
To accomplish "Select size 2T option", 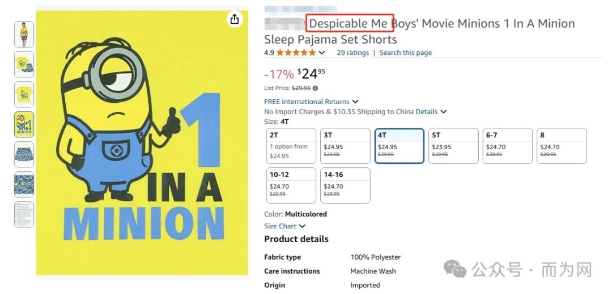I will 291,146.
